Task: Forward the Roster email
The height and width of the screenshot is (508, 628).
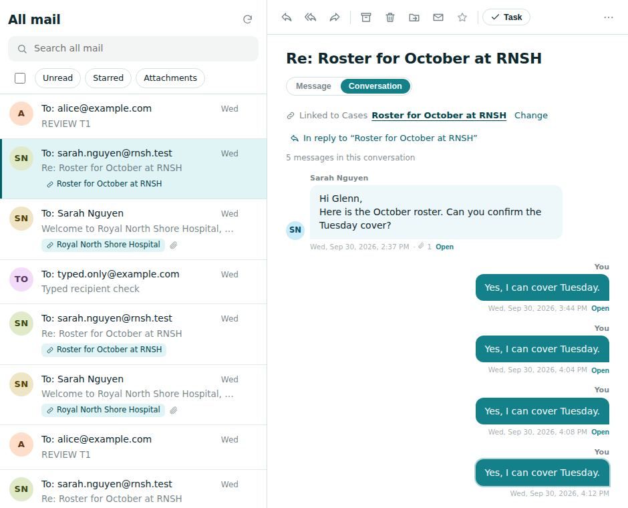Action: pyautogui.click(x=335, y=17)
